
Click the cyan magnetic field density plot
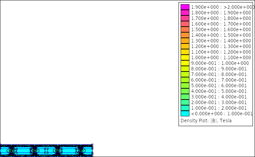tap(47, 150)
